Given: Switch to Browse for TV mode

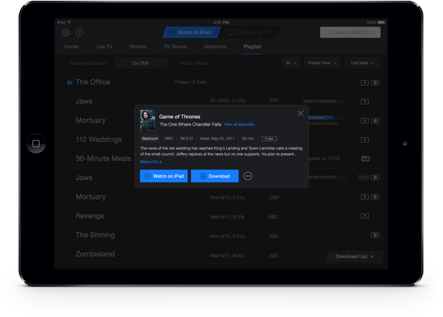Looking at the screenshot, I should click(248, 33).
